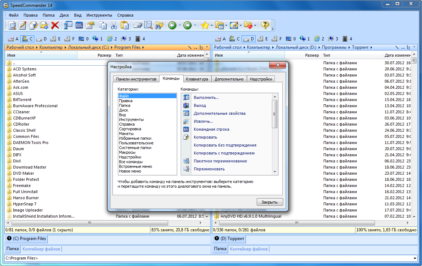Open dropdown arrow next to Back button
This screenshot has height=266, width=422.
point(179,26)
